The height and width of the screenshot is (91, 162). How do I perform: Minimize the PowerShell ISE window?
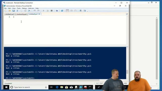tap(114, 6)
